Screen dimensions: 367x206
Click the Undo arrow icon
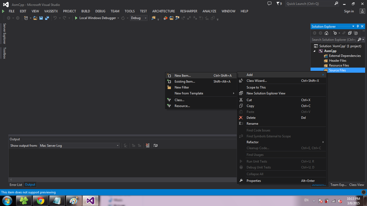(55, 18)
